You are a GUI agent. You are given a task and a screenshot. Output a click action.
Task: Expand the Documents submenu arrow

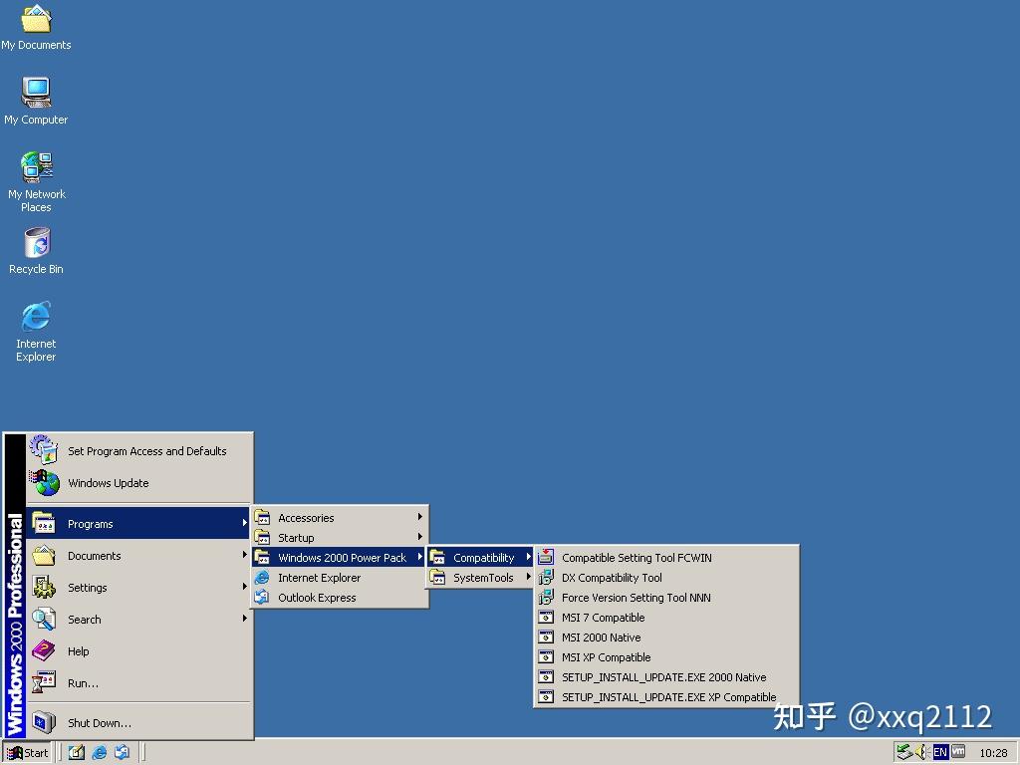tap(245, 554)
